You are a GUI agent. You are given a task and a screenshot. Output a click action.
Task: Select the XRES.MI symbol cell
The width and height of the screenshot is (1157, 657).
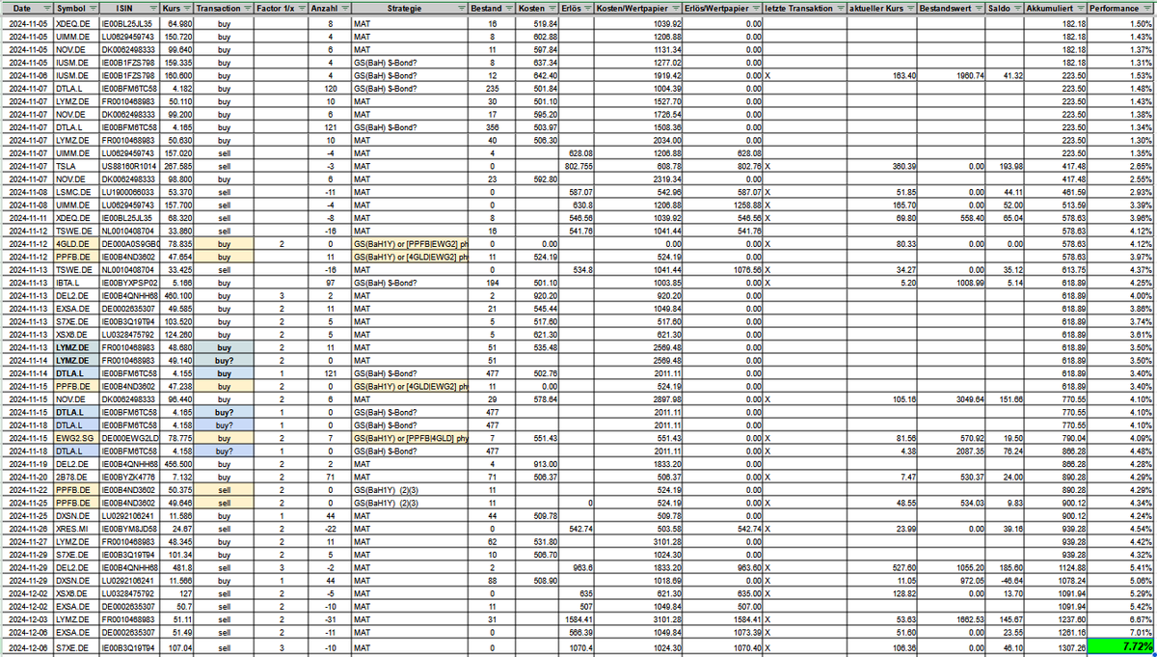75,529
